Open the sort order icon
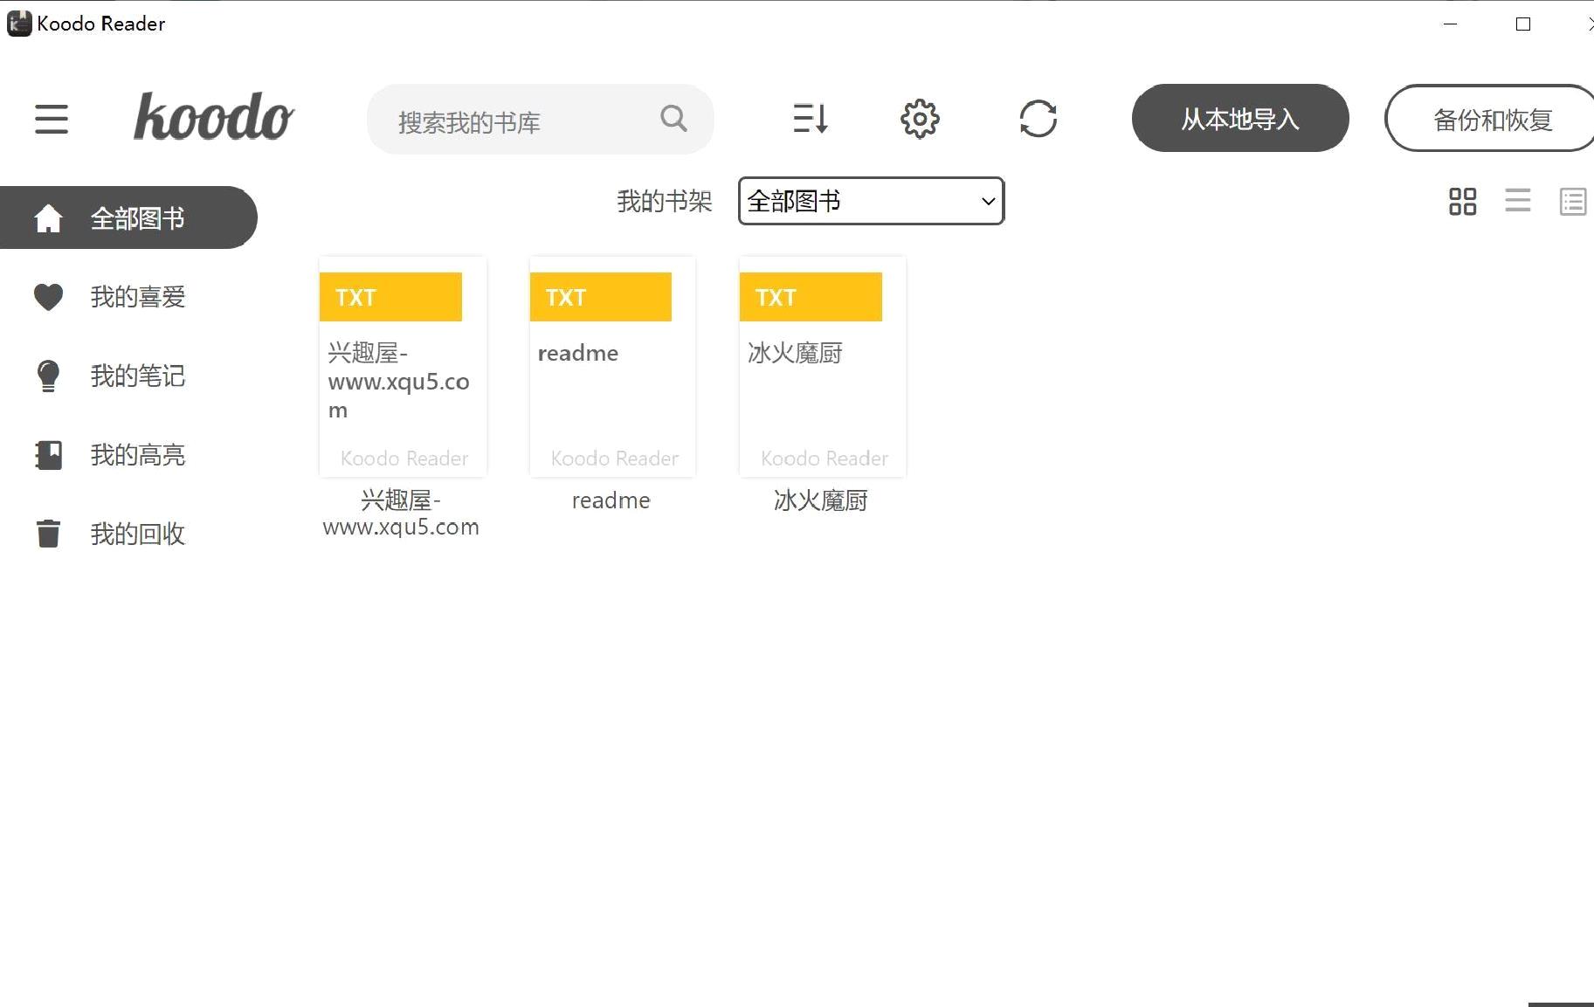 811,118
